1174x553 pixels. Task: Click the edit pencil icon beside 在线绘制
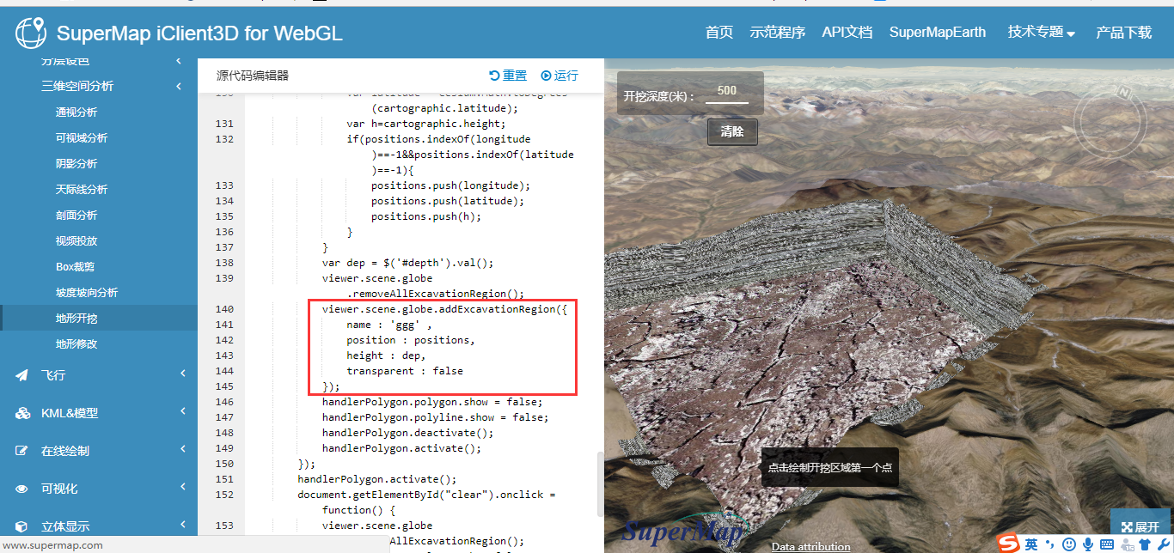22,451
